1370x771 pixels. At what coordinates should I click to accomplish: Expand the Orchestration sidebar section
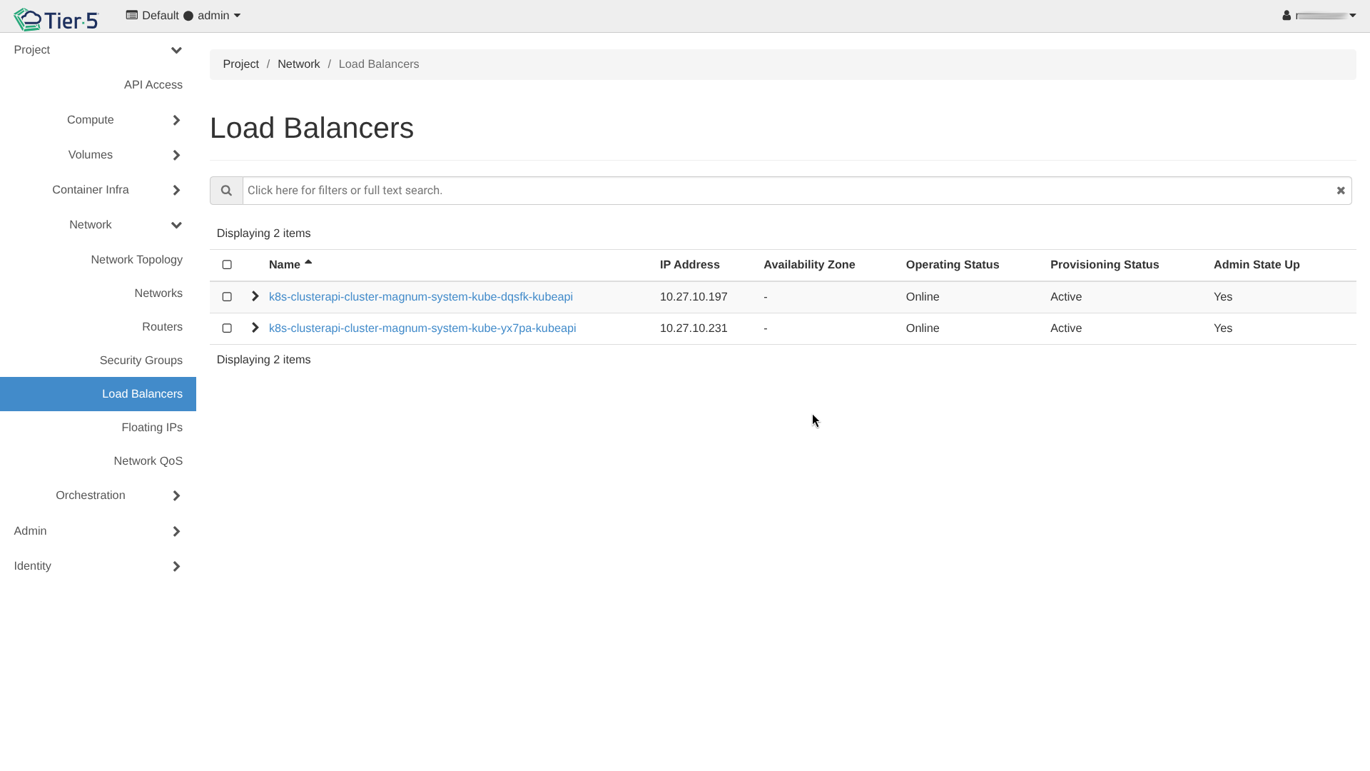(176, 495)
